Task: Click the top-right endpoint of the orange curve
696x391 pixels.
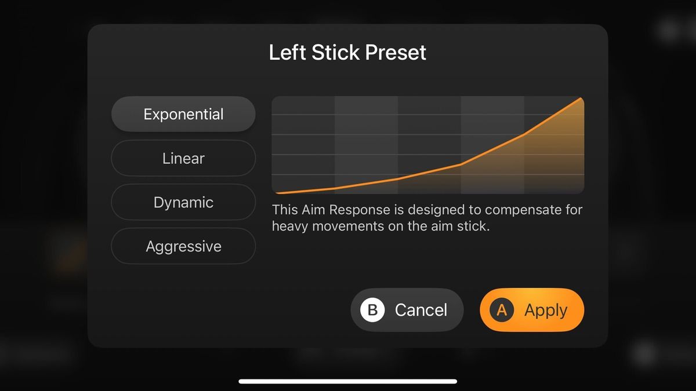Action: pyautogui.click(x=581, y=98)
